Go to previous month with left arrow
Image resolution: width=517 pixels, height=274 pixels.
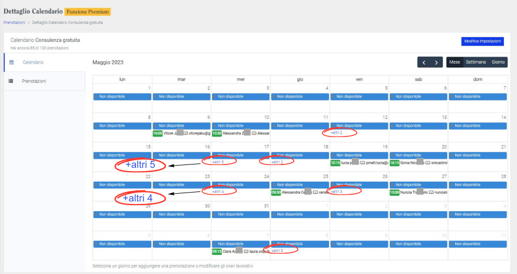[x=423, y=62]
